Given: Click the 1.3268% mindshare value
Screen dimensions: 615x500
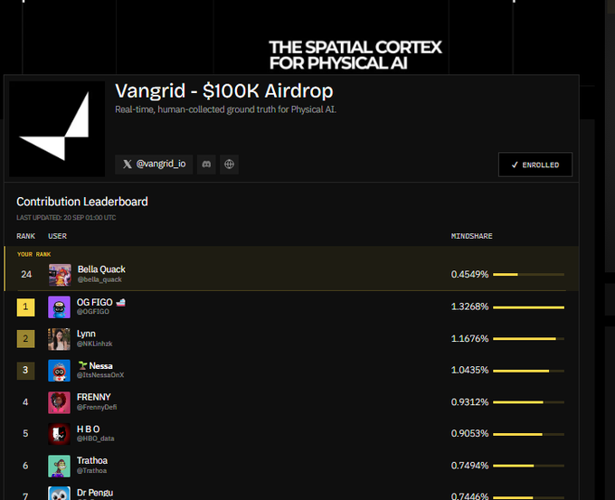Looking at the screenshot, I should tap(470, 307).
